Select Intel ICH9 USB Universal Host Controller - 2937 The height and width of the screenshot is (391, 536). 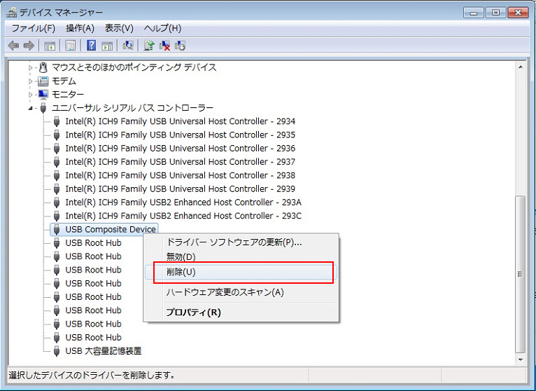click(180, 162)
